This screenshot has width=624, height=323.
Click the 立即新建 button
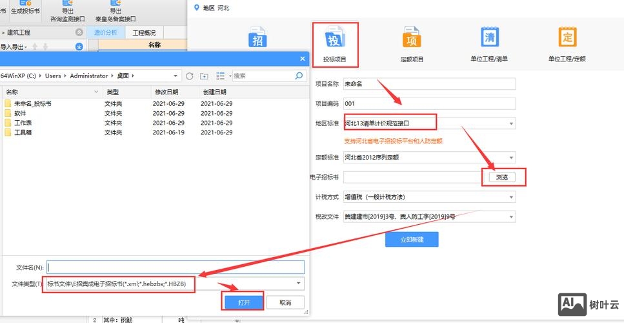click(412, 240)
